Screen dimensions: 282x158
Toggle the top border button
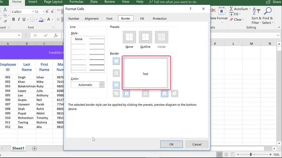(116, 61)
